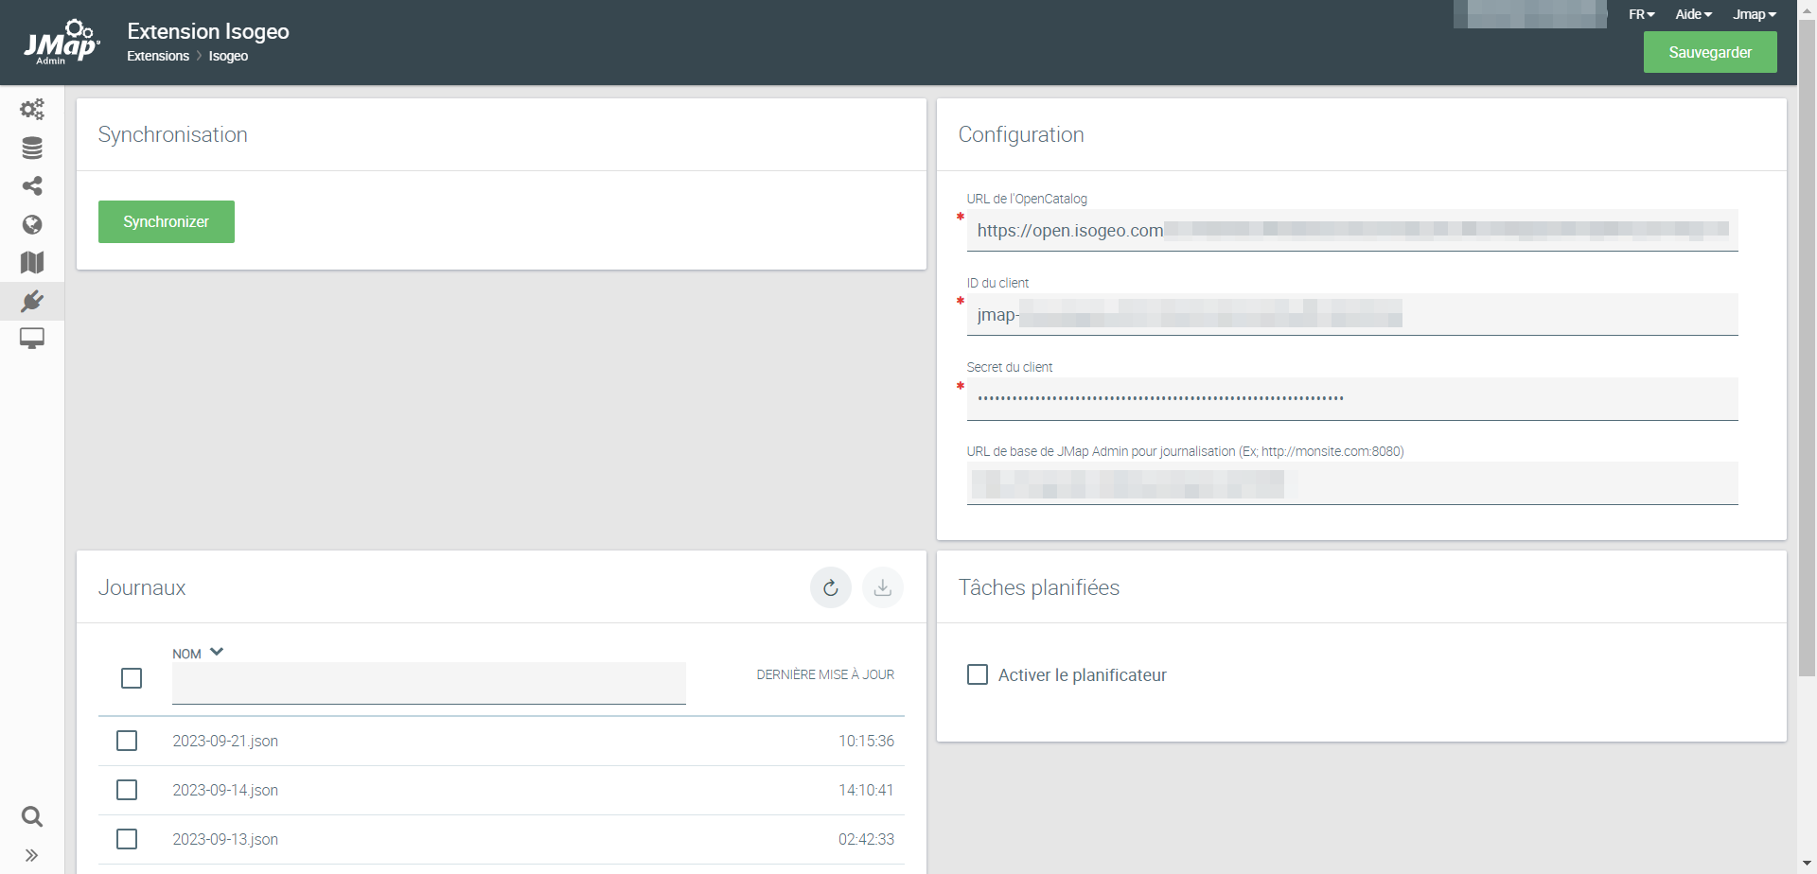Image resolution: width=1817 pixels, height=874 pixels.
Task: Open the JMap Admin logo home
Action: click(x=62, y=42)
